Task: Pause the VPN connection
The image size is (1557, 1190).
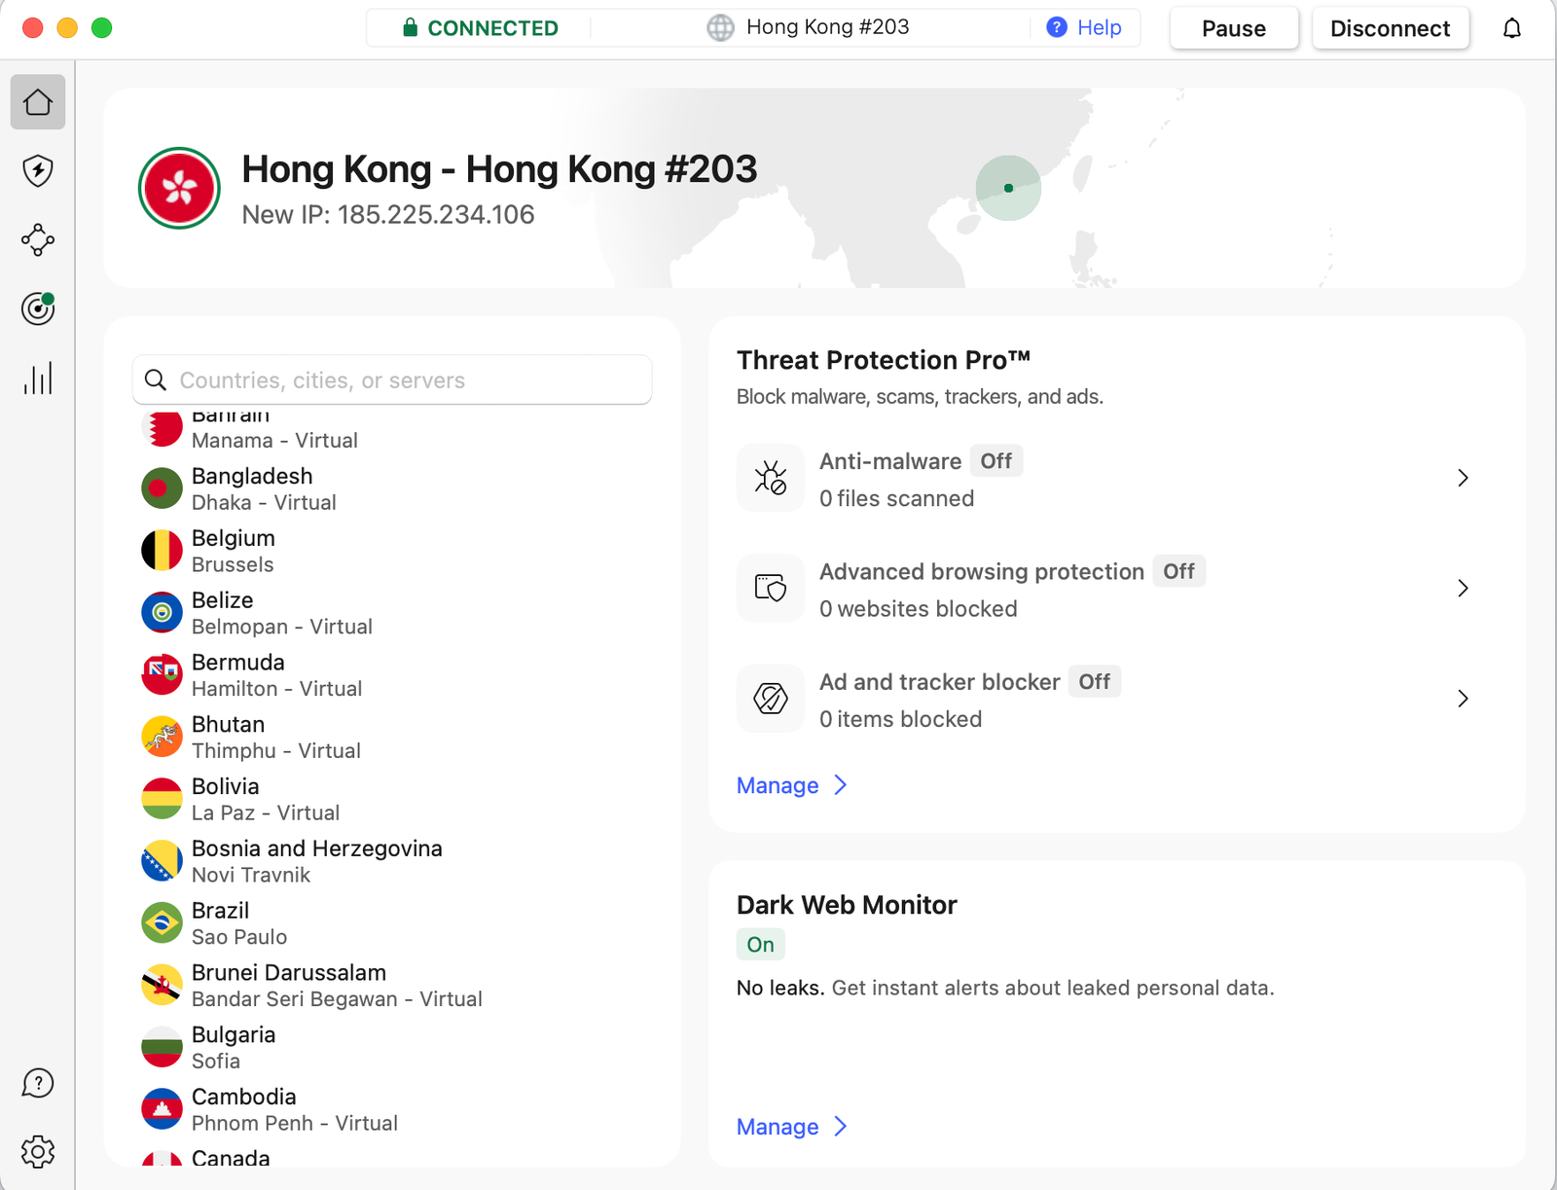Action: (x=1234, y=28)
